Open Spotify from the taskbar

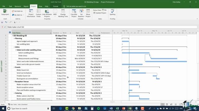(98, 108)
